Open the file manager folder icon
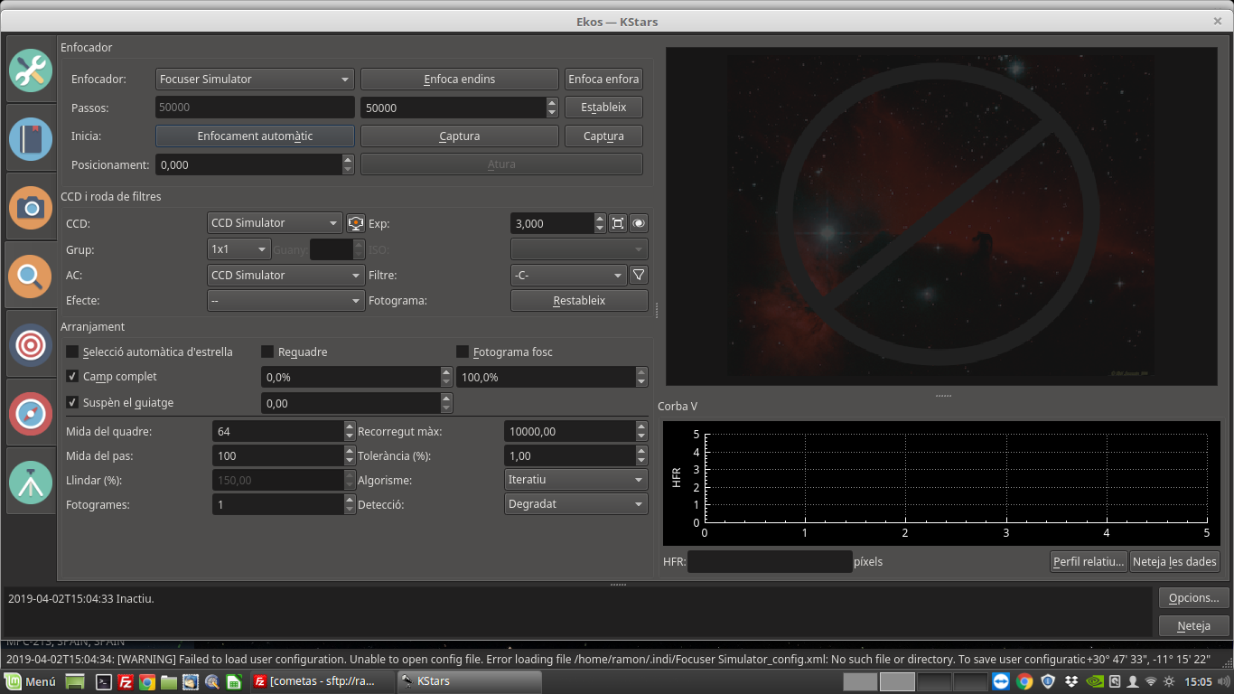The height and width of the screenshot is (694, 1234). [169, 681]
